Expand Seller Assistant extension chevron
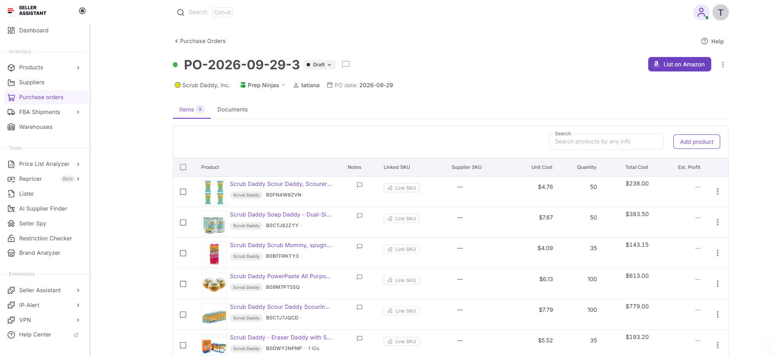Viewport: 773px width, 356px height. 78,290
